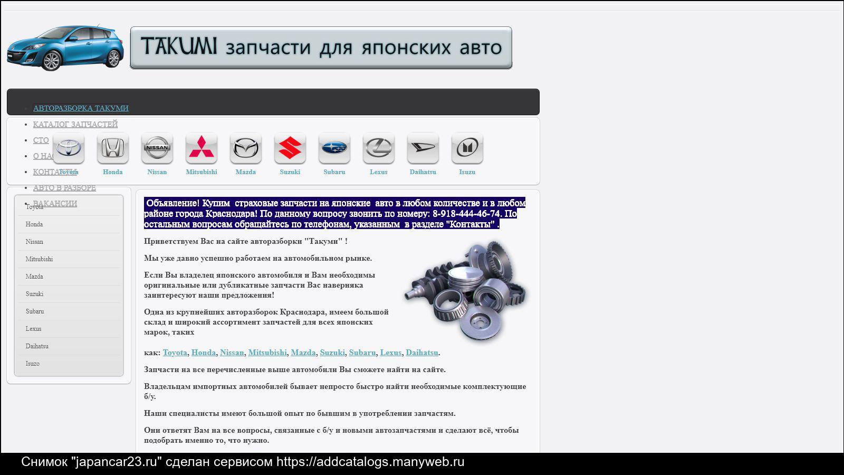Image resolution: width=844 pixels, height=475 pixels.
Task: Click the Daihatsu link in body text
Action: click(421, 353)
